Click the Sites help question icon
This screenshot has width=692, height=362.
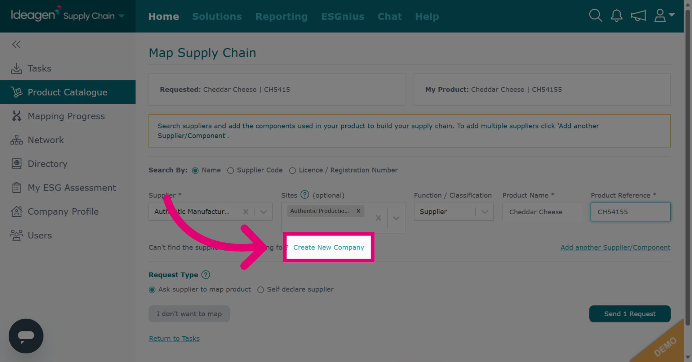(x=305, y=195)
